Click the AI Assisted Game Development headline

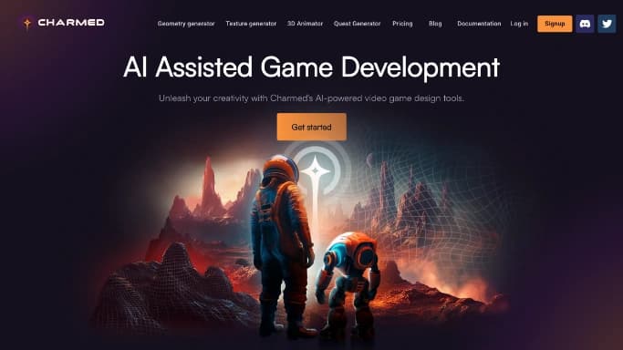pos(312,67)
